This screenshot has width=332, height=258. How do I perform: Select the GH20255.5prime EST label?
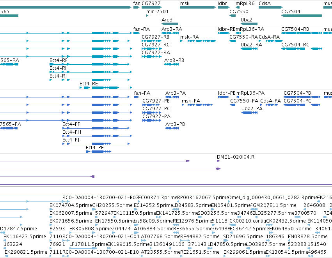tap(112, 205)
